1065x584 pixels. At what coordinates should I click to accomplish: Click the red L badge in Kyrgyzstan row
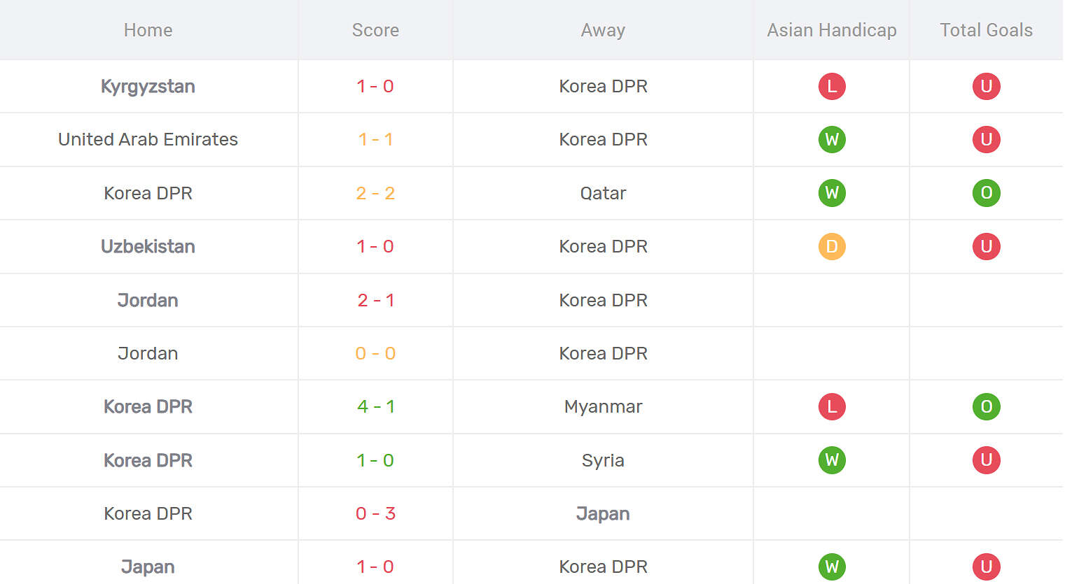click(x=832, y=86)
